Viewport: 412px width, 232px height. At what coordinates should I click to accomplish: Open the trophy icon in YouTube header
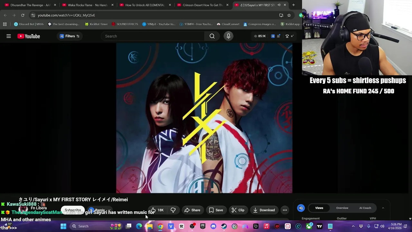[287, 36]
